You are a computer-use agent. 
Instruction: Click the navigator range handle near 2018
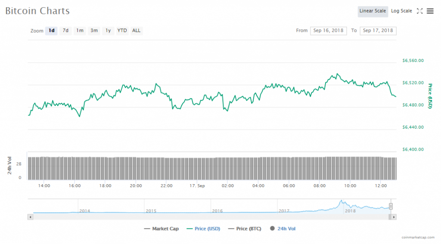click(x=391, y=206)
